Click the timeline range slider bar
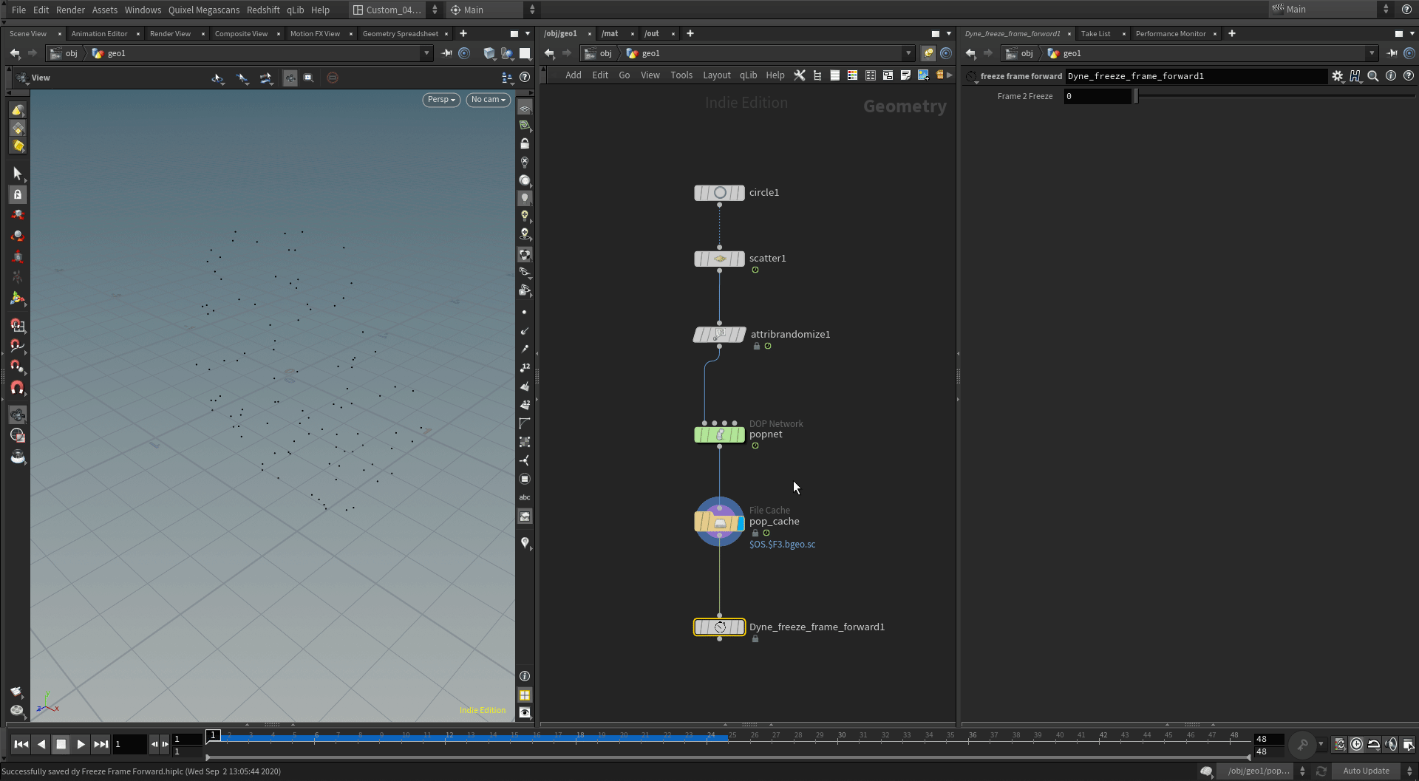1419x781 pixels. [x=728, y=757]
